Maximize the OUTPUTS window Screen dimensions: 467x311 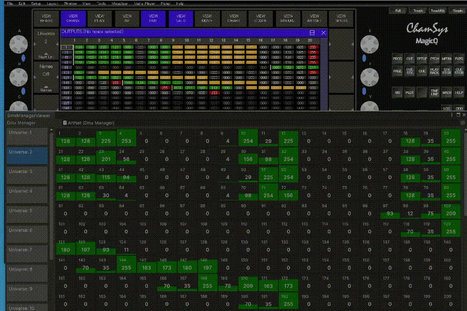312,33
